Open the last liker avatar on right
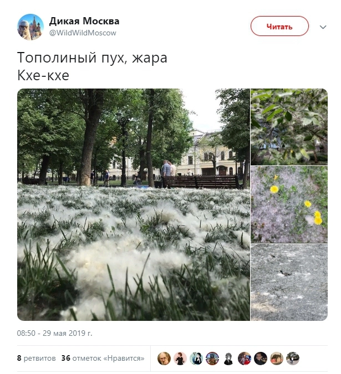Viewport: 341px width, 374px height. pyautogui.click(x=293, y=359)
